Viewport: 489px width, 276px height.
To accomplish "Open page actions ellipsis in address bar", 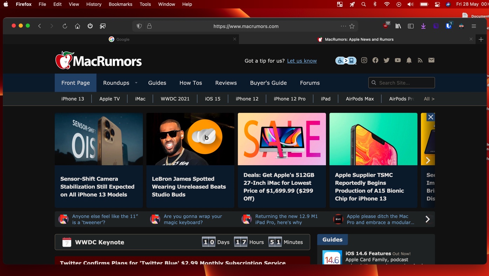I will click(x=343, y=26).
